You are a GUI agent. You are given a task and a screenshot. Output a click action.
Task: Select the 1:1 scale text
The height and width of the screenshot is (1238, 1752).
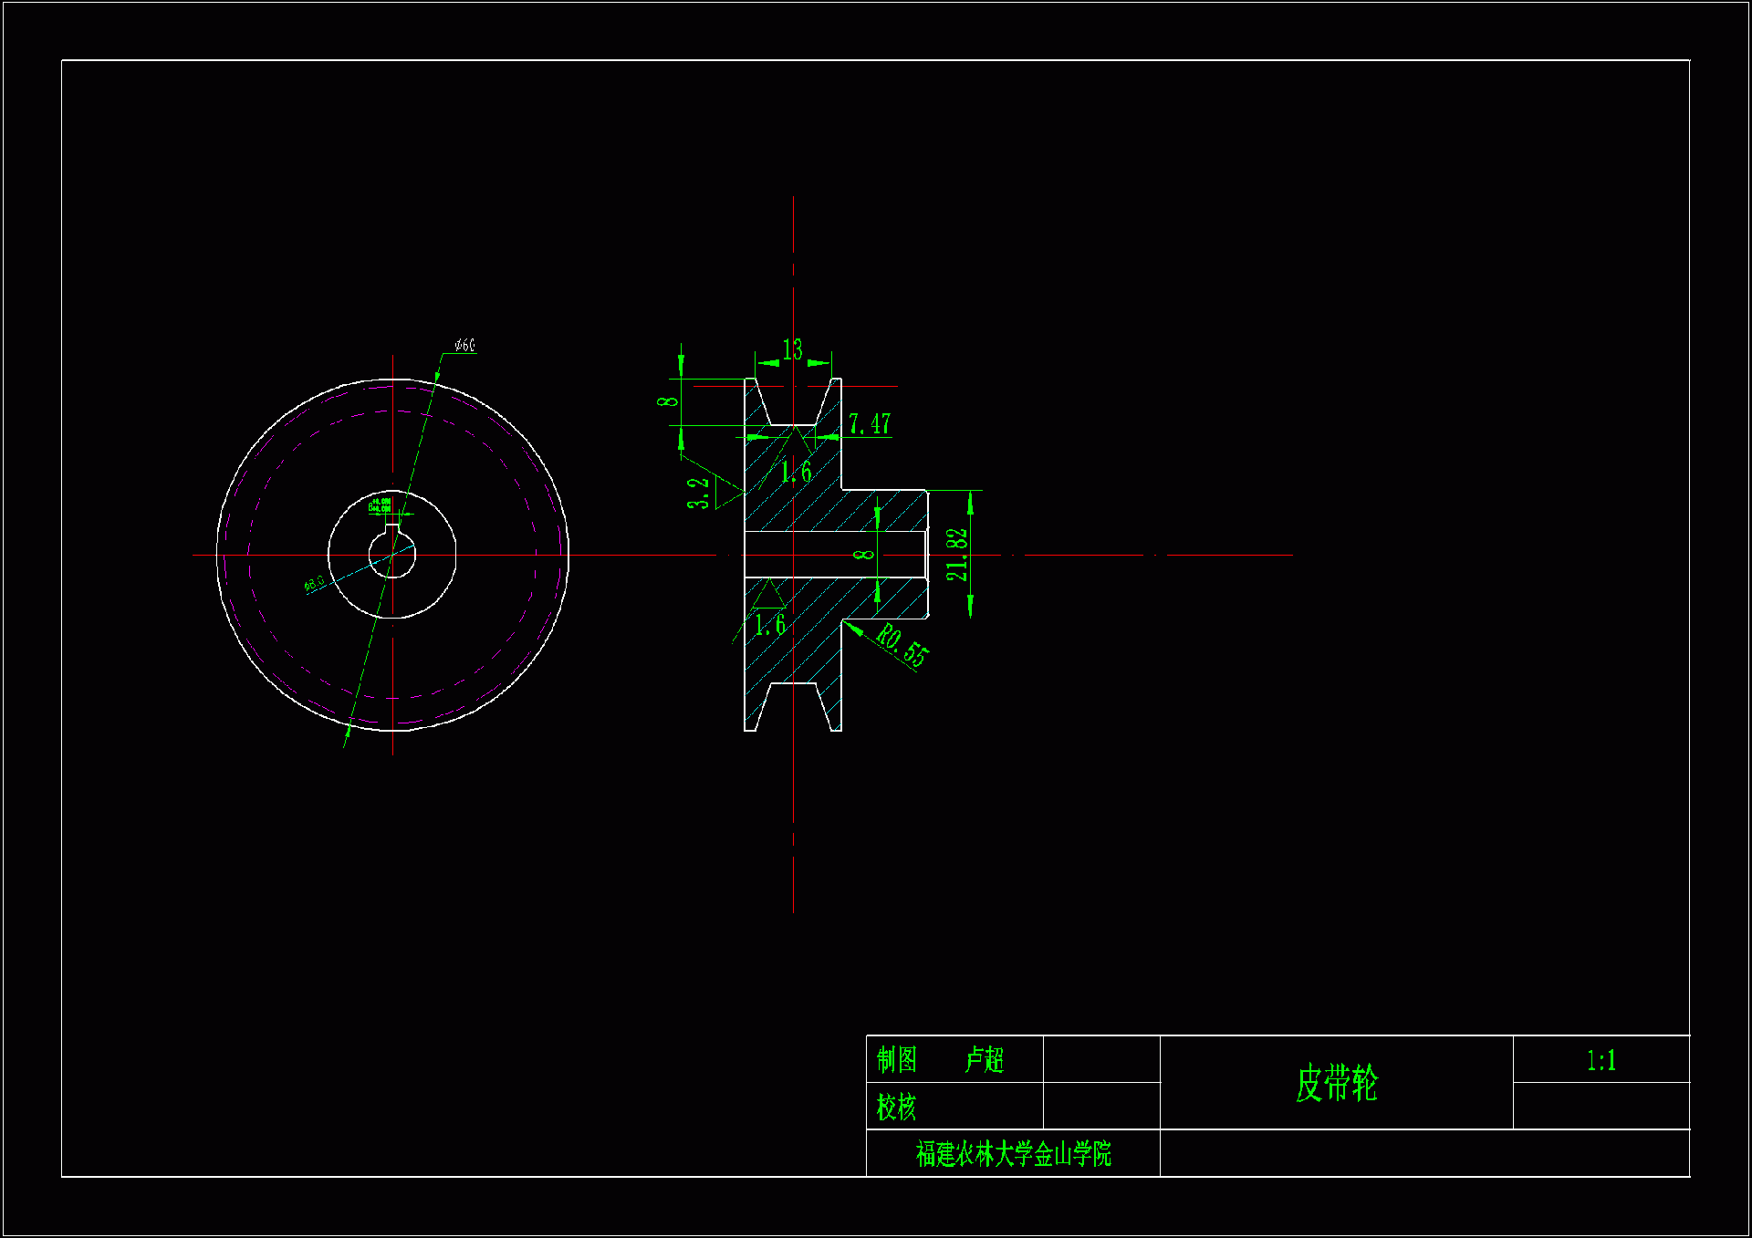pyautogui.click(x=1601, y=1060)
